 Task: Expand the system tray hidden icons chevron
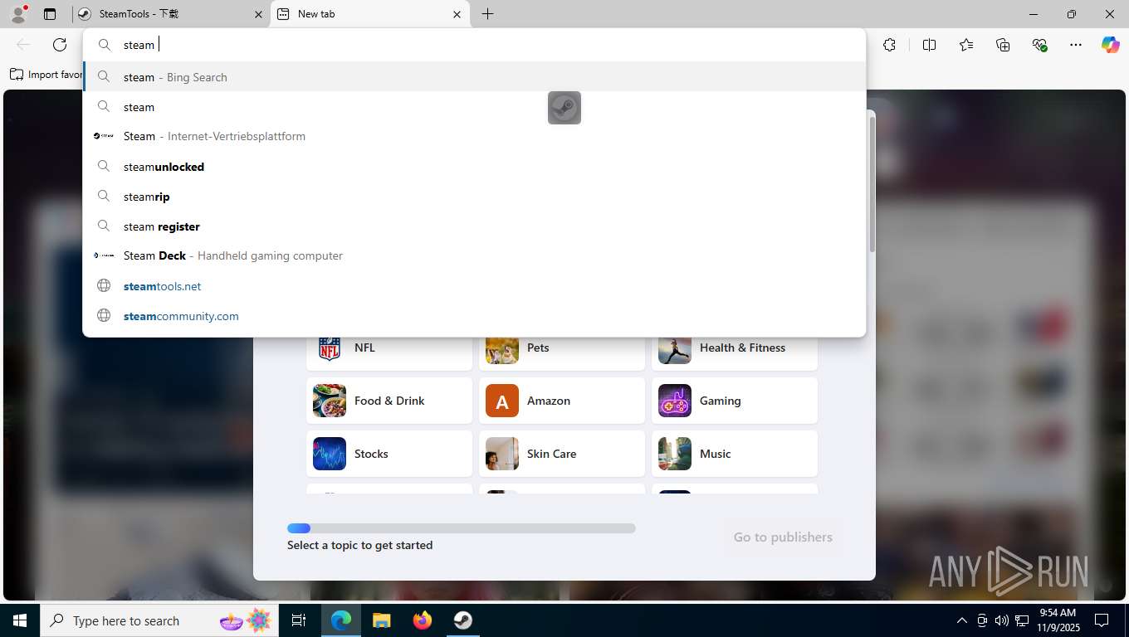962,620
